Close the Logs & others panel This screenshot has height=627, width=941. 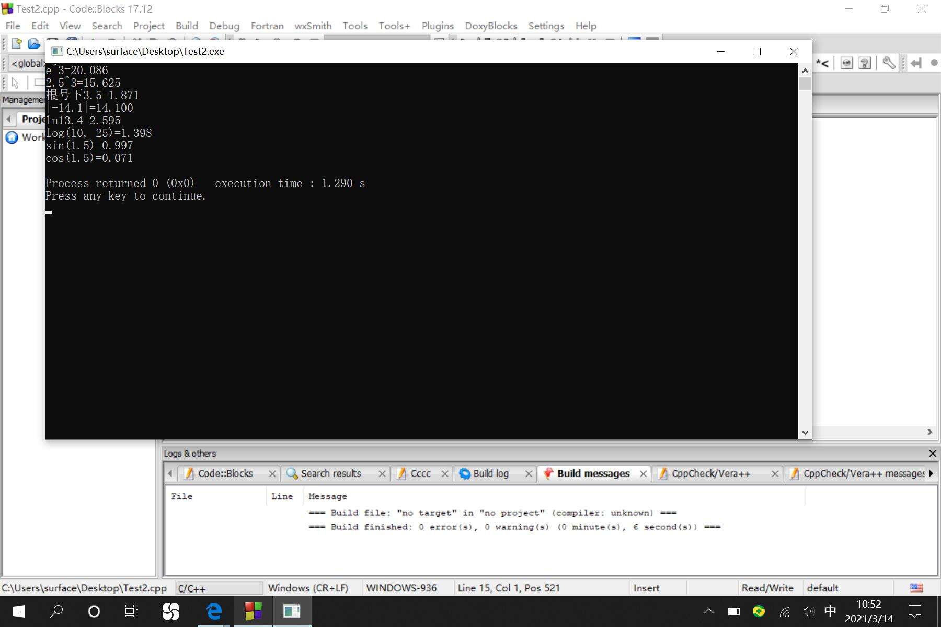point(932,454)
